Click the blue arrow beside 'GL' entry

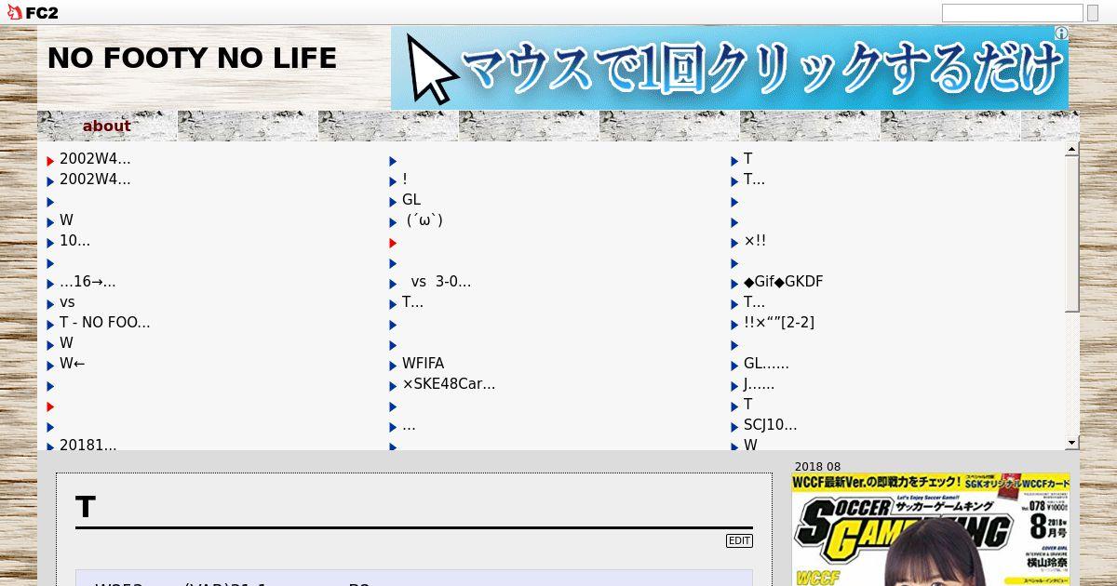pyautogui.click(x=393, y=202)
